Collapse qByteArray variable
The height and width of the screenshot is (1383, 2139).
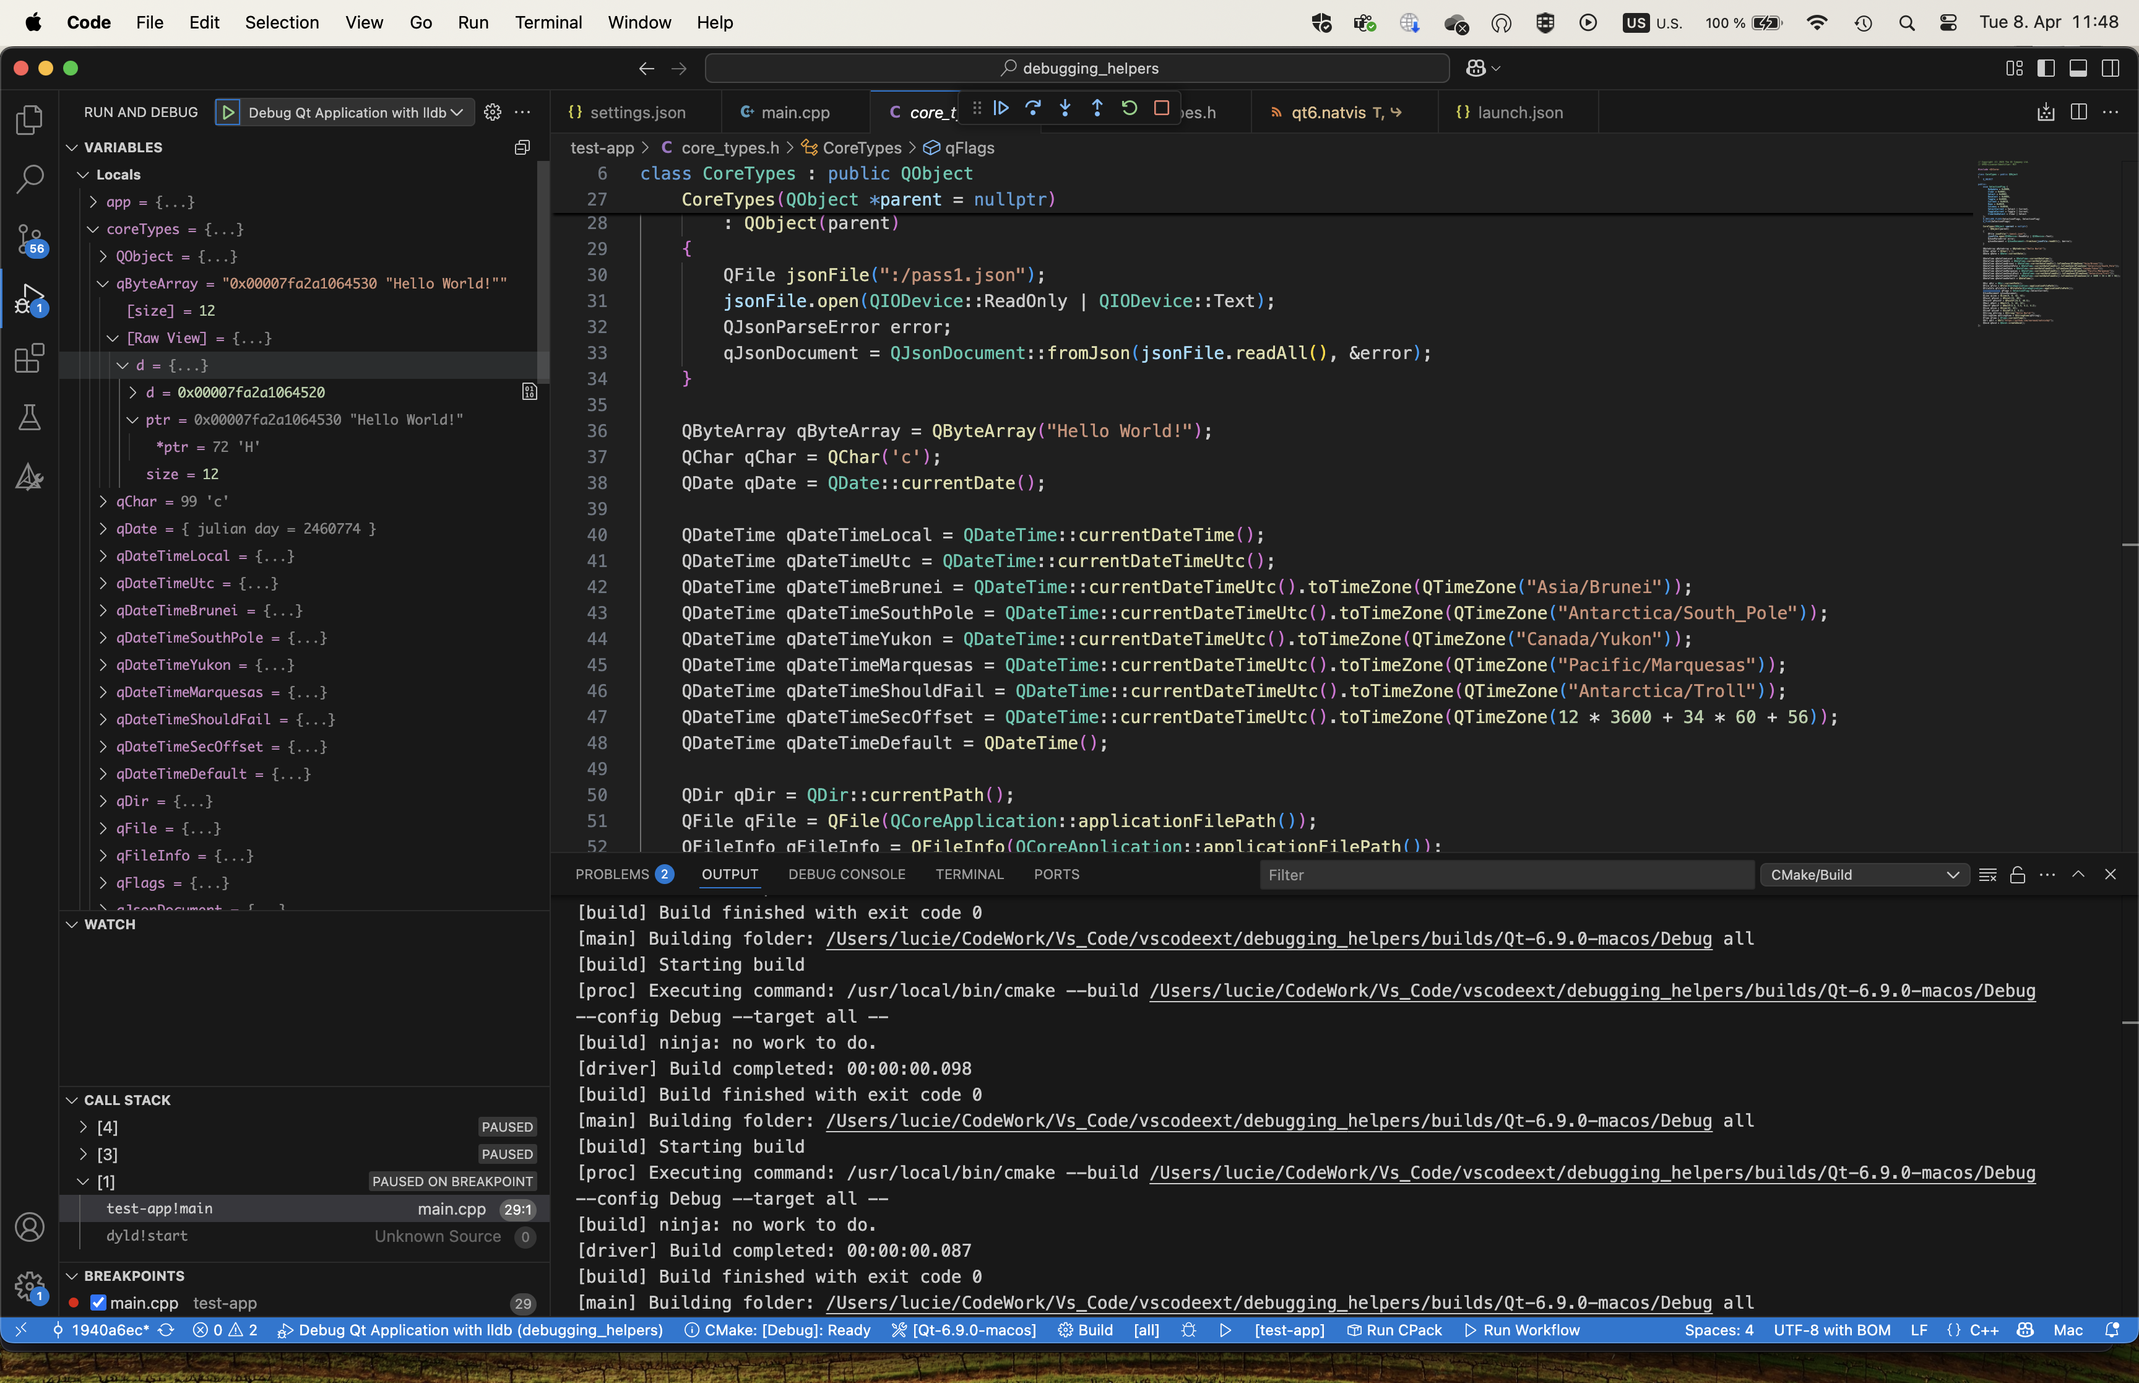[103, 284]
